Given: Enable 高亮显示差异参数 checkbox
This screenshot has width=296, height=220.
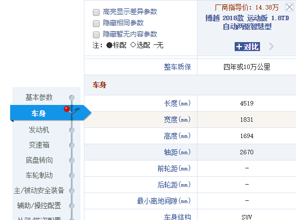Looking at the screenshot, I should (x=96, y=12).
